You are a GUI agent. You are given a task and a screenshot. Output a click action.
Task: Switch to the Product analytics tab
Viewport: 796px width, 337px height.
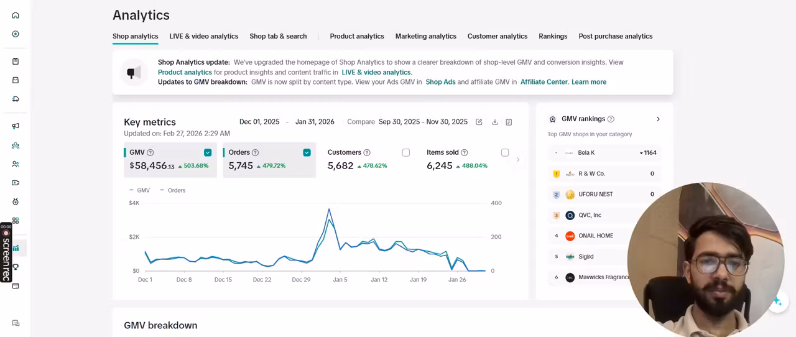(x=357, y=36)
